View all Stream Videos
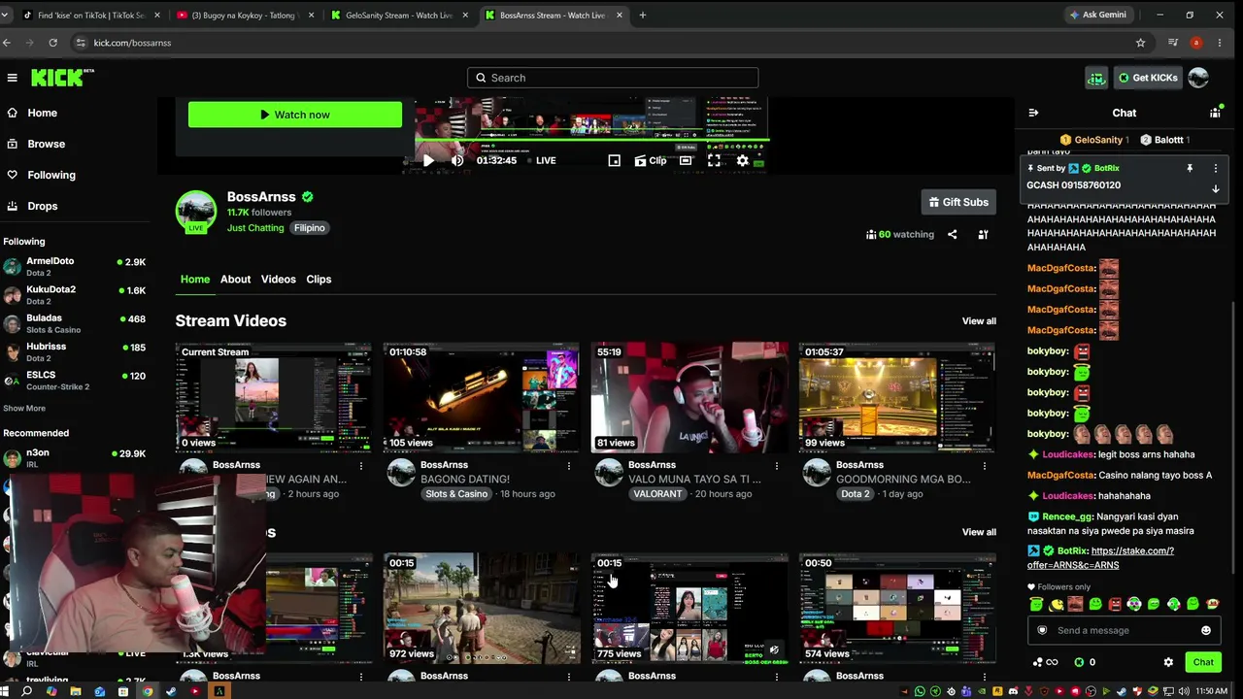This screenshot has height=699, width=1243. [979, 321]
